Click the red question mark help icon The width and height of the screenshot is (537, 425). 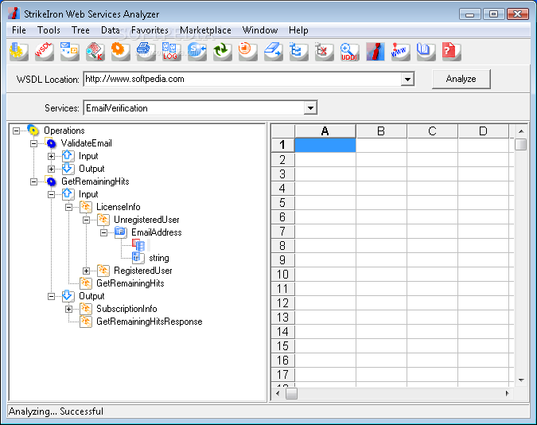pyautogui.click(x=451, y=52)
